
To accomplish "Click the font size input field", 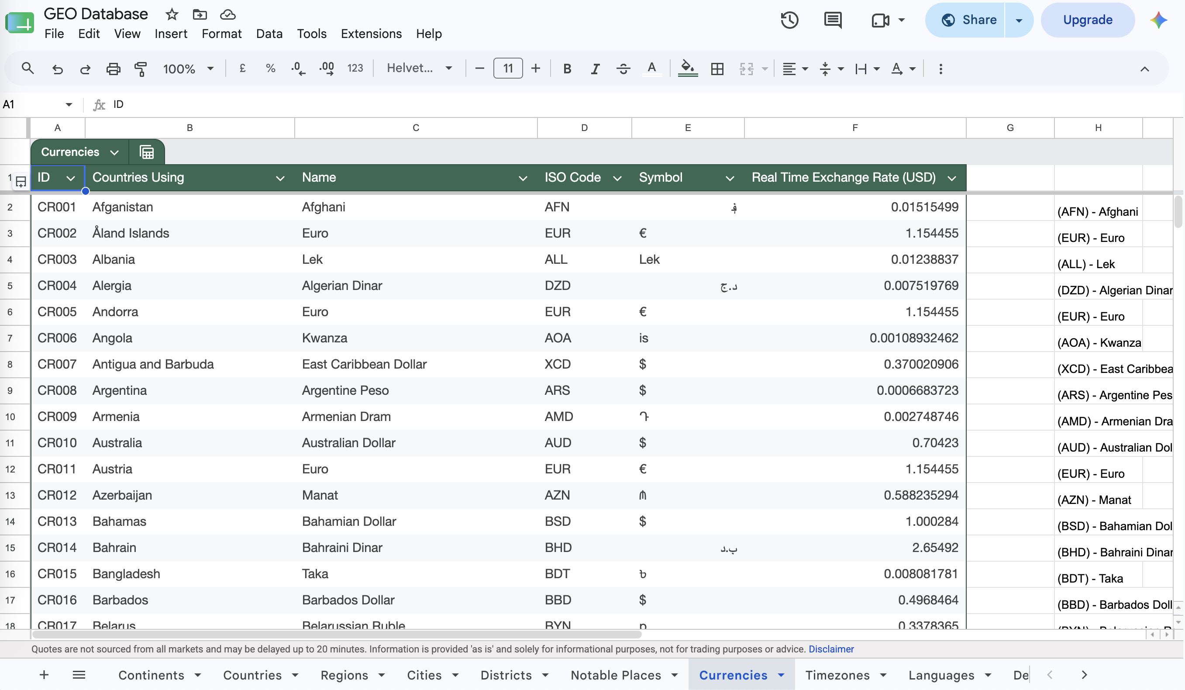I will point(508,69).
